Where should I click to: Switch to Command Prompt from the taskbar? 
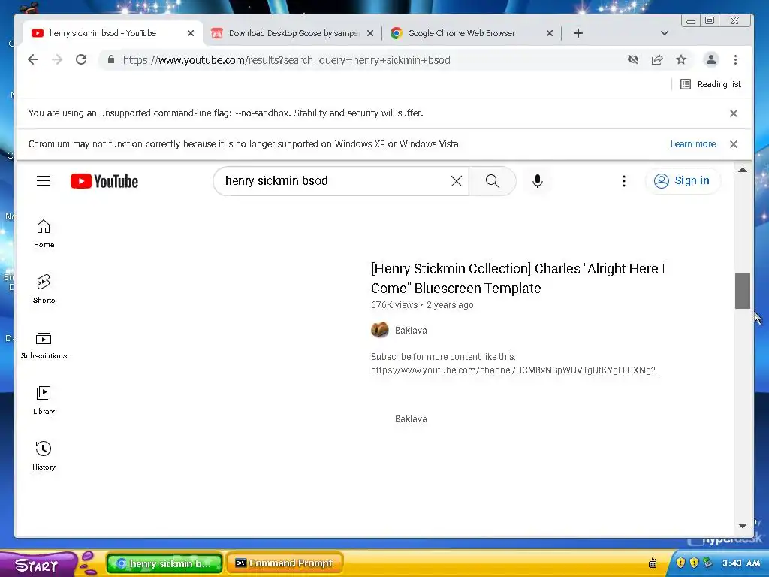pos(285,563)
